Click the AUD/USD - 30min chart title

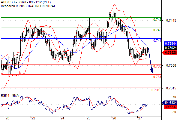point(26,2)
